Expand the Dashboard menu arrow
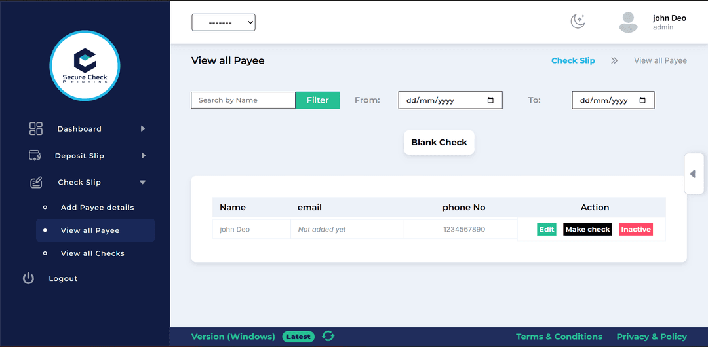 (143, 128)
